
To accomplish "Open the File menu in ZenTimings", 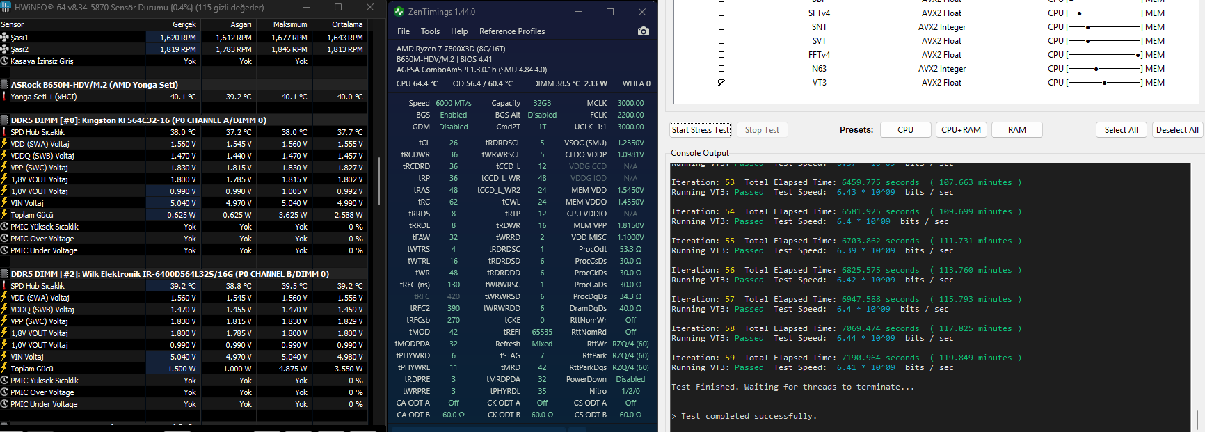I will tap(404, 31).
